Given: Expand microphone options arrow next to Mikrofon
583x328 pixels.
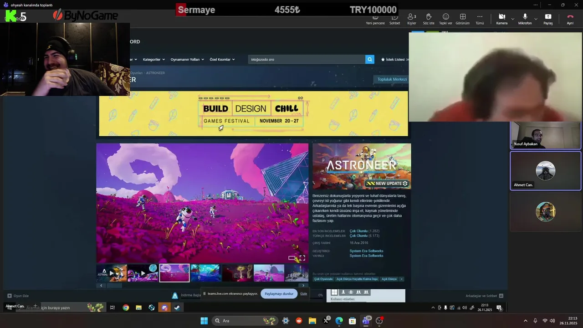Looking at the screenshot, I should 536,19.
